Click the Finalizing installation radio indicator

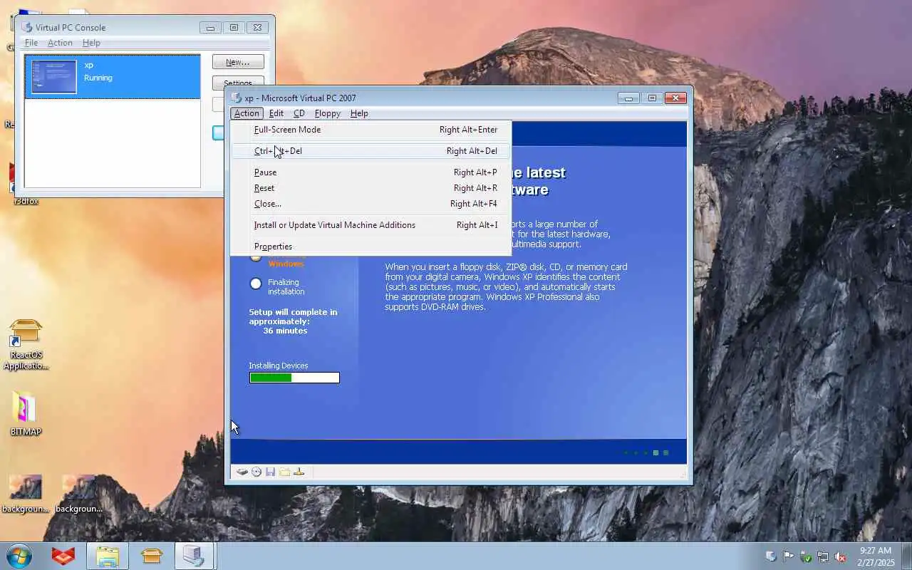[x=256, y=284]
